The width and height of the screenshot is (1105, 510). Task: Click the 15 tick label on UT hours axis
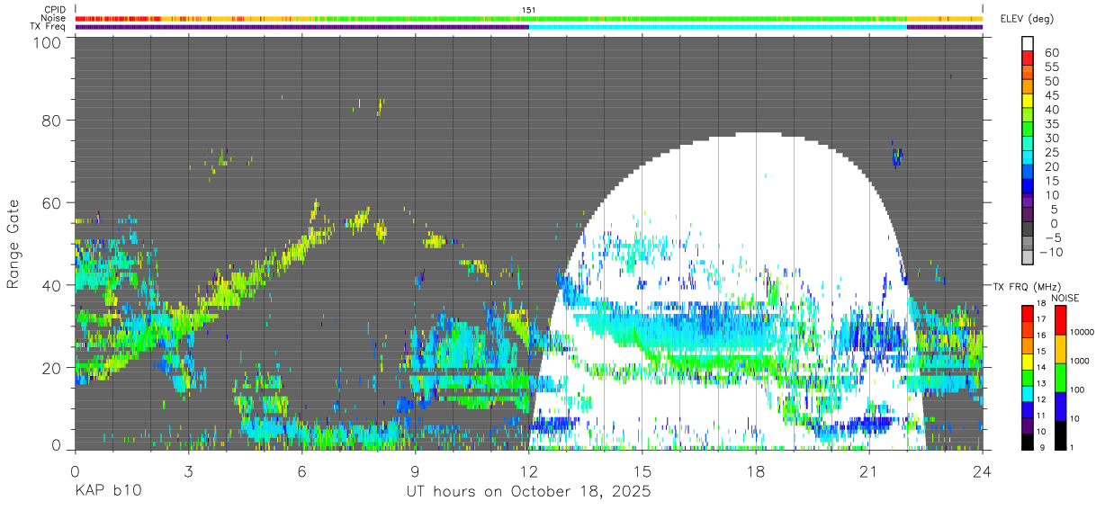tap(642, 471)
